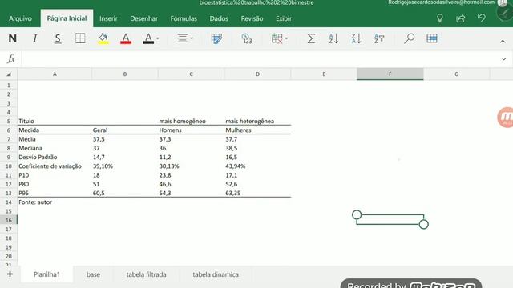Image resolution: width=513 pixels, height=288 pixels.
Task: Select the 'Desvio Padrão' cell
Action: [x=55, y=157]
